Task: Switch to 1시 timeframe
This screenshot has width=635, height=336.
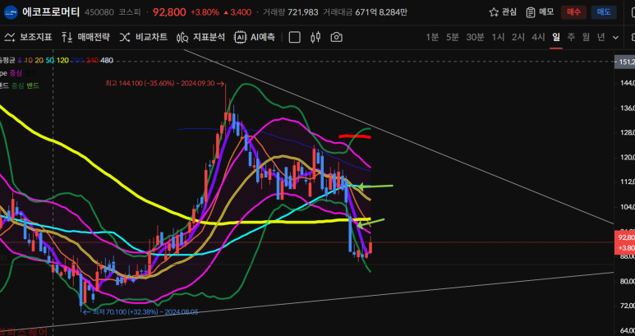Action: [498, 37]
